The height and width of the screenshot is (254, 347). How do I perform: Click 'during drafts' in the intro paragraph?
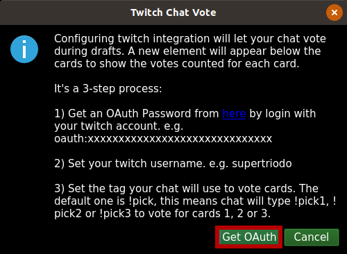point(89,51)
